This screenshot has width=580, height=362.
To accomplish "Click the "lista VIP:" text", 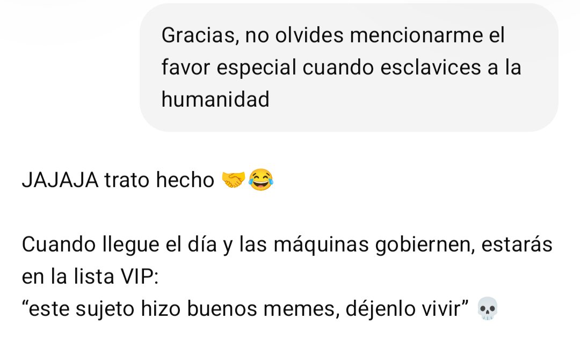I will click(116, 276).
